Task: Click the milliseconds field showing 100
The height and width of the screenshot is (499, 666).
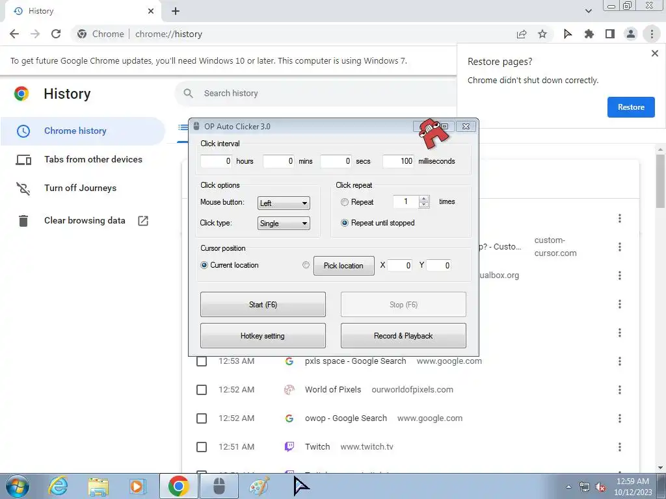Action: [398, 161]
